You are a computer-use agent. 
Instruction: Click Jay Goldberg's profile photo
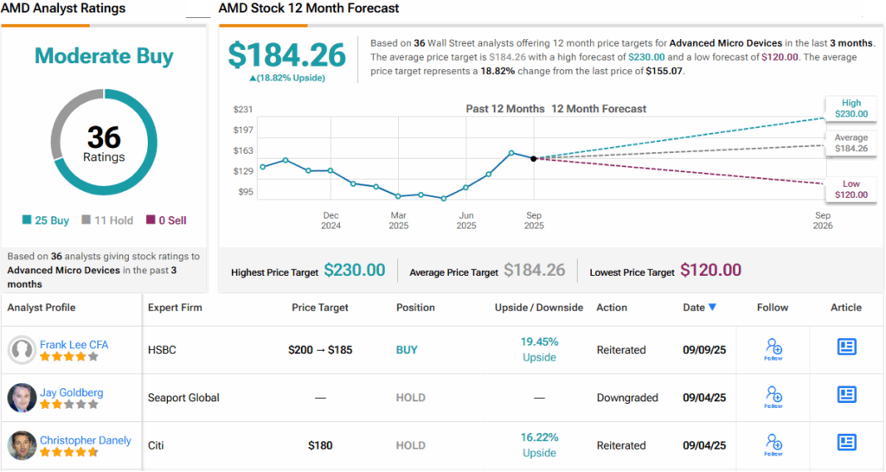coord(22,398)
